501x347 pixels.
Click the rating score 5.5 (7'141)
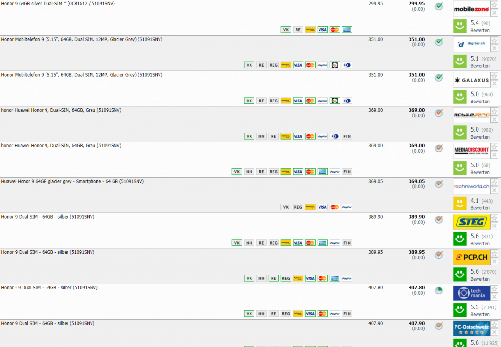pos(483,307)
